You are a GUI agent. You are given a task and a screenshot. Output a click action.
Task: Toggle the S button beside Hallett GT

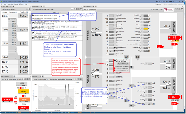[x=115, y=16]
